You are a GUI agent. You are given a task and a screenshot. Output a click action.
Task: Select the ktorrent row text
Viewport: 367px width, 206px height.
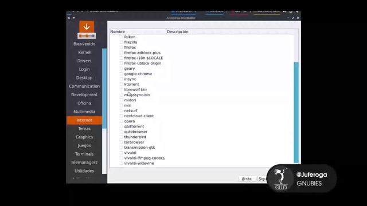(131, 84)
